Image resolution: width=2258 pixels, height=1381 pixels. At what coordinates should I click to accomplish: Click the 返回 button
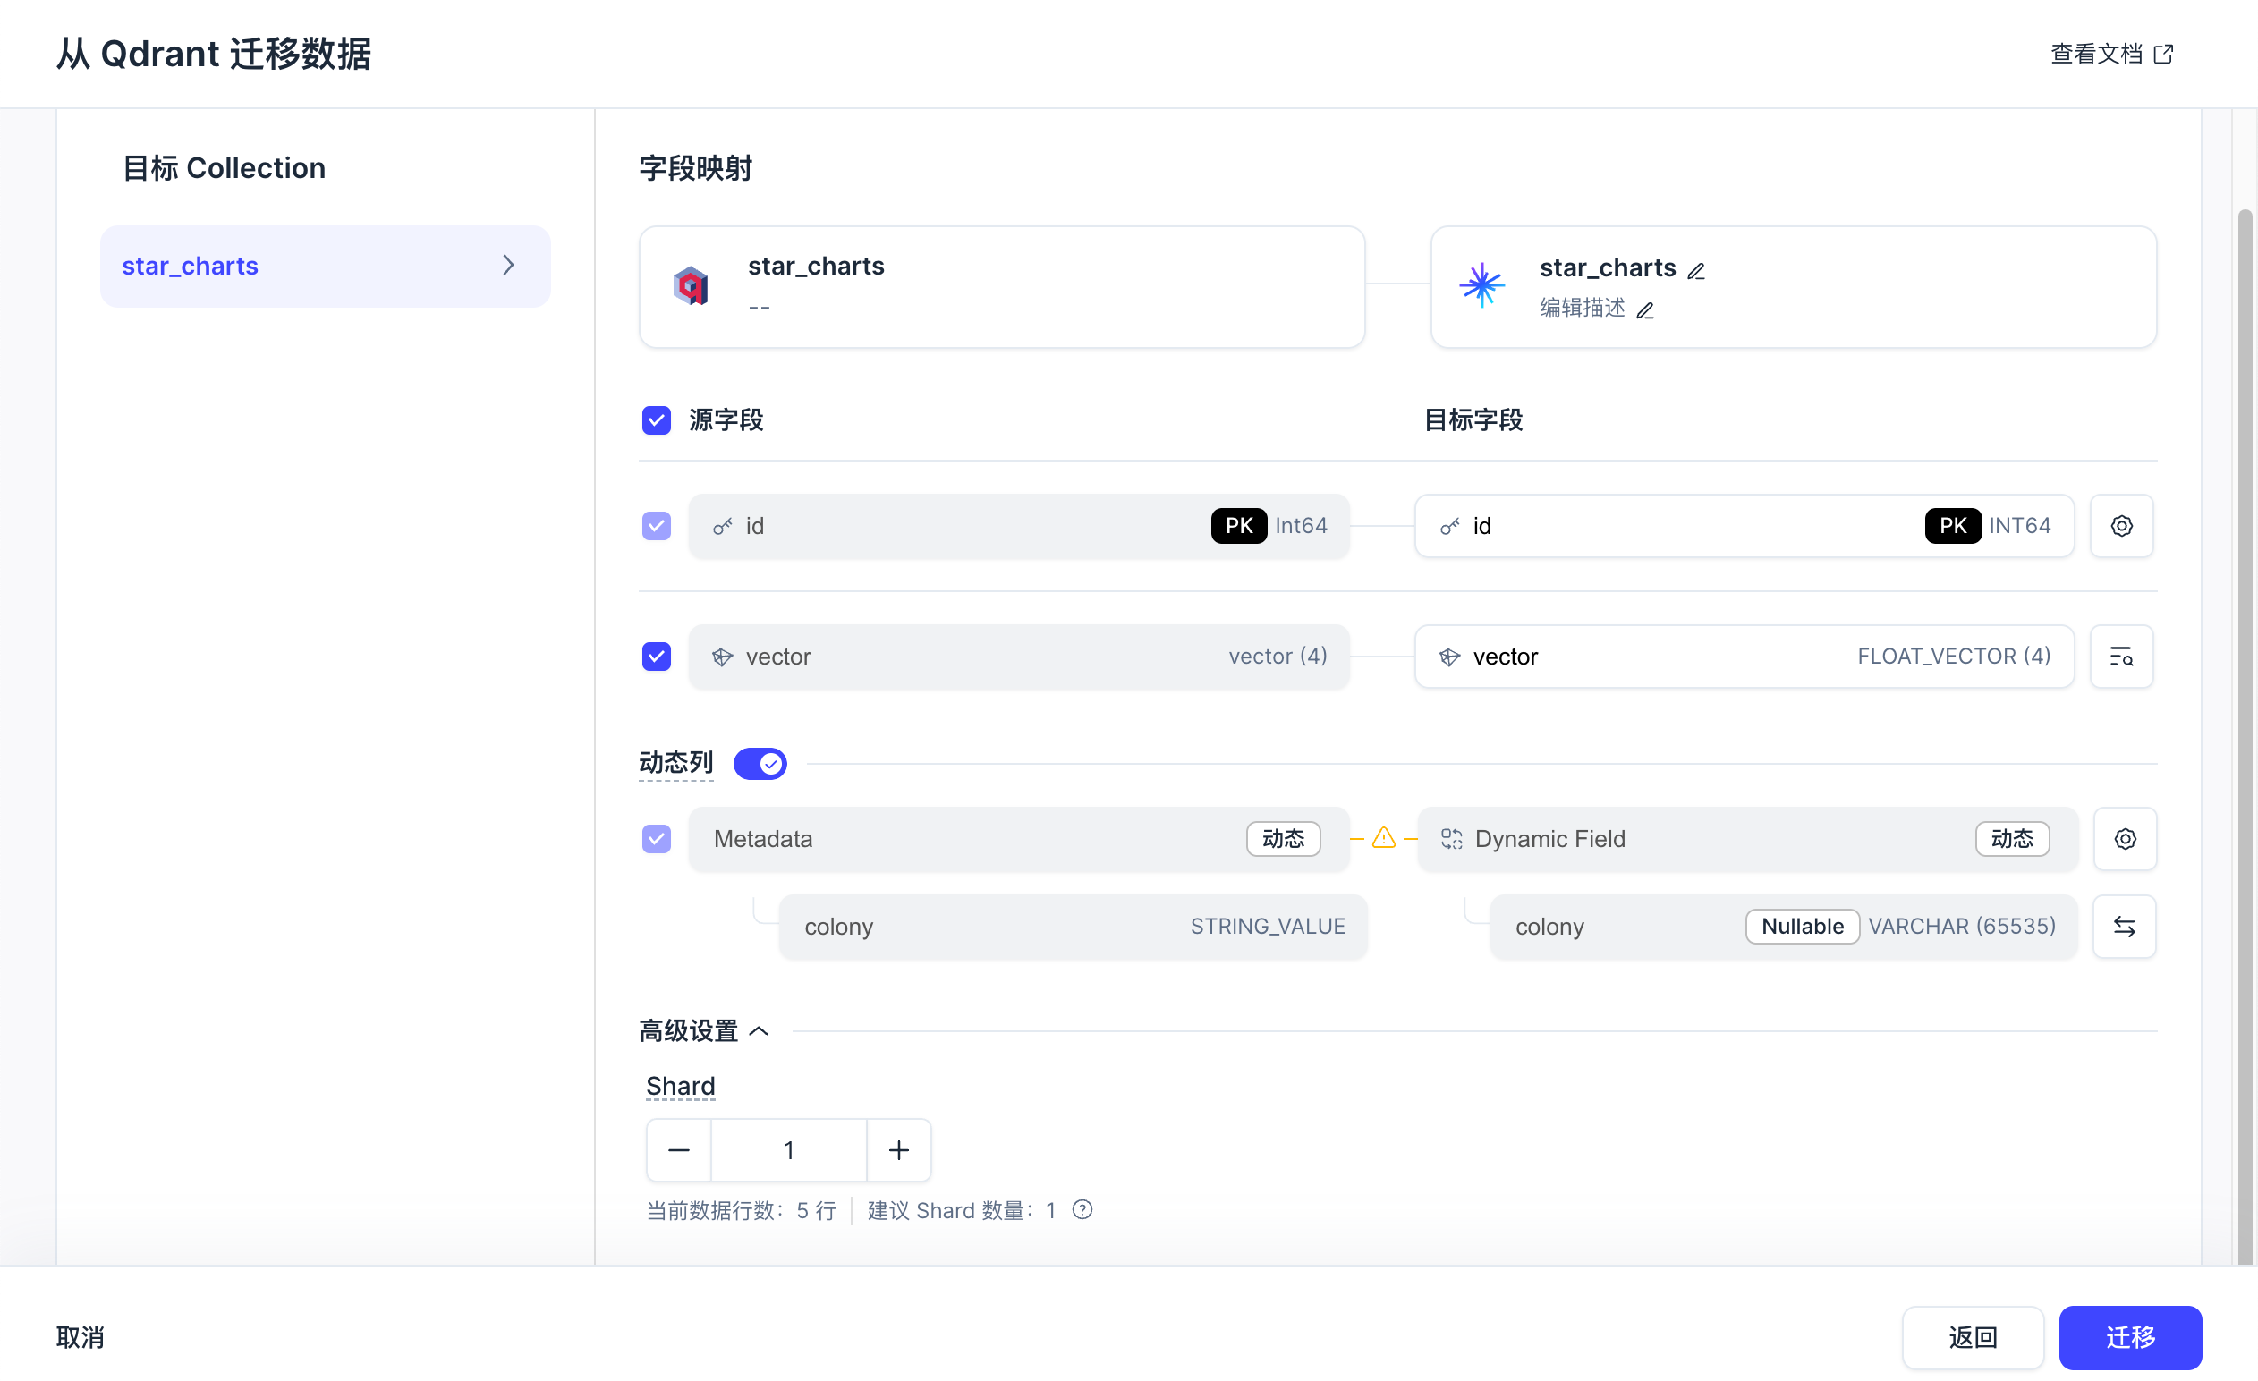pos(1972,1337)
